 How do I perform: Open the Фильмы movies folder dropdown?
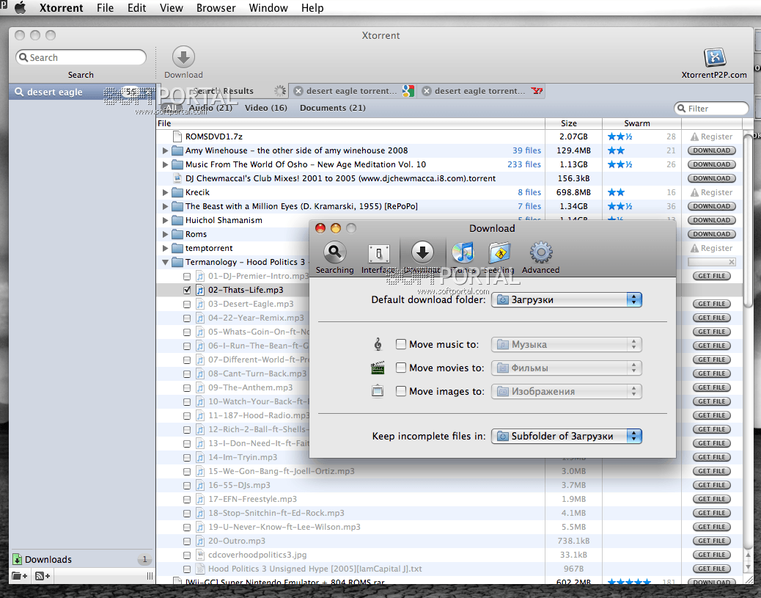tap(567, 368)
